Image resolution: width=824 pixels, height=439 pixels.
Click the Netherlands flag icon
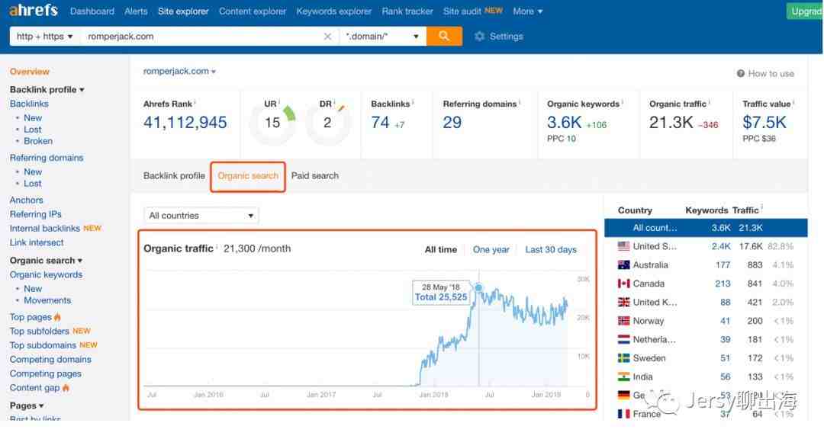click(x=624, y=339)
